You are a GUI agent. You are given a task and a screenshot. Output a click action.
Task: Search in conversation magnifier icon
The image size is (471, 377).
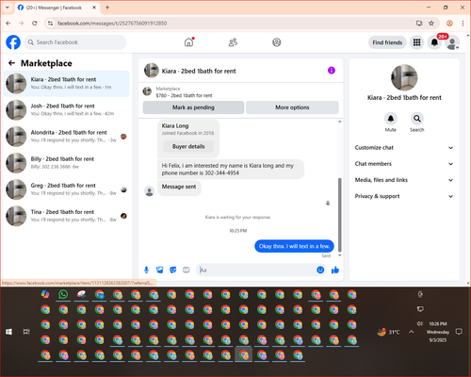pos(417,119)
